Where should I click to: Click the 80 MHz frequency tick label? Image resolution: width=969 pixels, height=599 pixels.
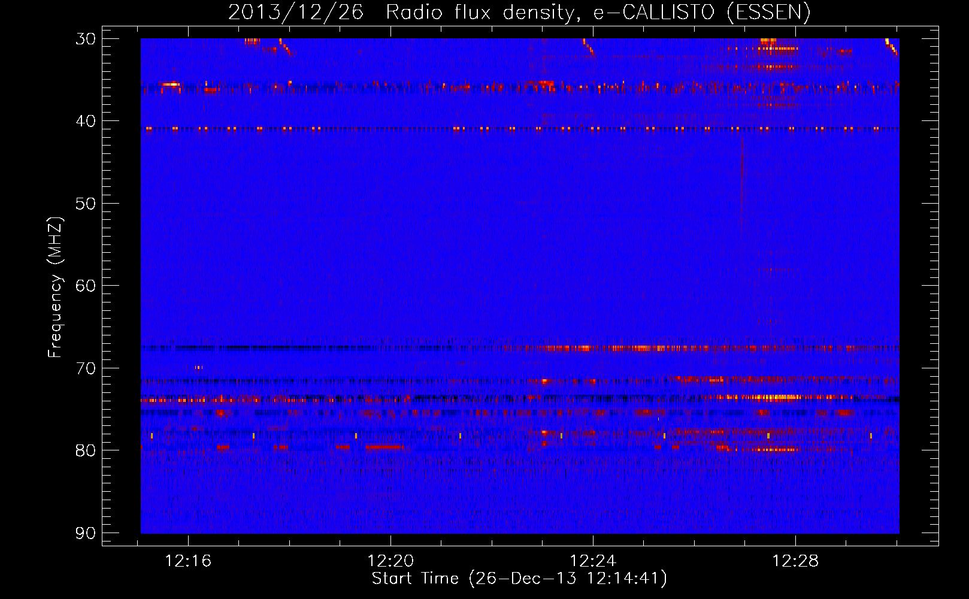[86, 450]
